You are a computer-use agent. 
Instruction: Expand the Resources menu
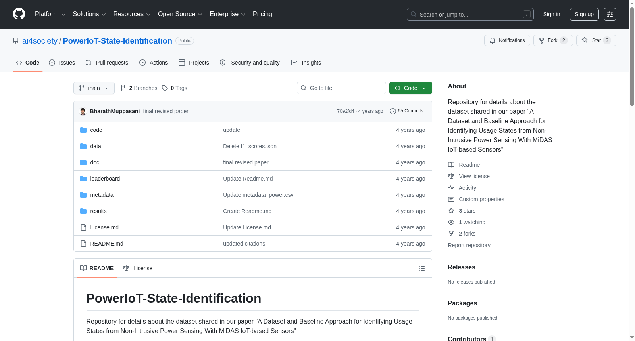click(x=132, y=14)
